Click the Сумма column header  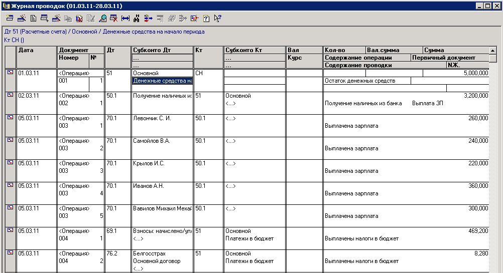pos(456,50)
